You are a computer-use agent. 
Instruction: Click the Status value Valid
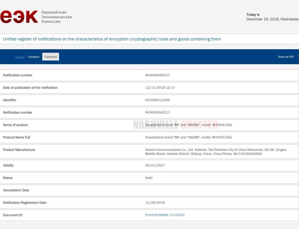[x=149, y=178]
